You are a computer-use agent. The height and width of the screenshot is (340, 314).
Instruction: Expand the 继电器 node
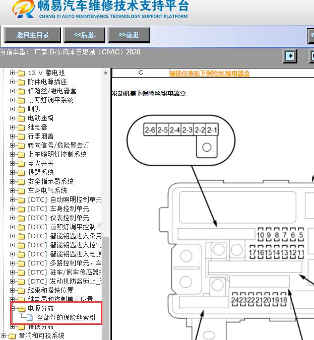pos(13,127)
